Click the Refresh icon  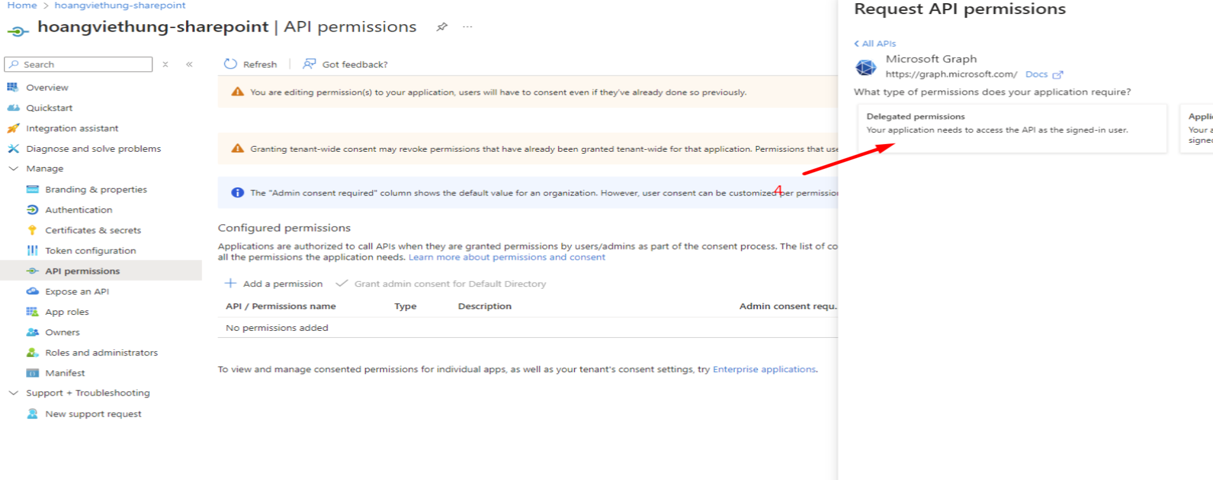click(x=231, y=64)
